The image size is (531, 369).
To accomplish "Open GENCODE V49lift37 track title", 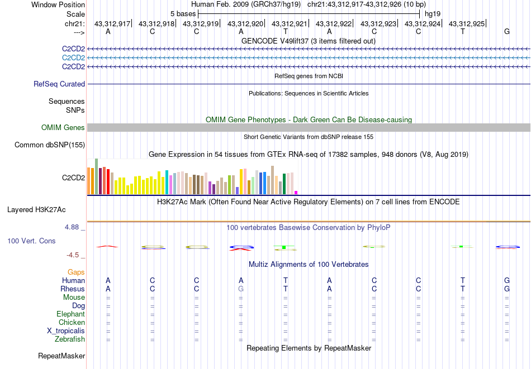I will tap(308, 41).
